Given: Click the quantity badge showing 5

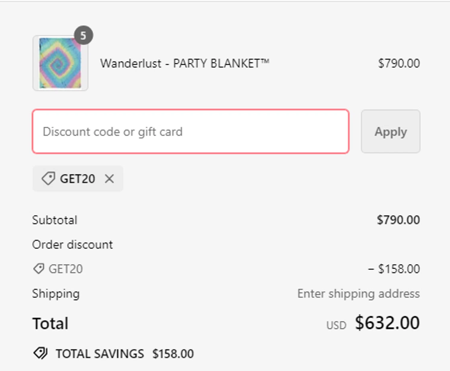Looking at the screenshot, I should 83,35.
